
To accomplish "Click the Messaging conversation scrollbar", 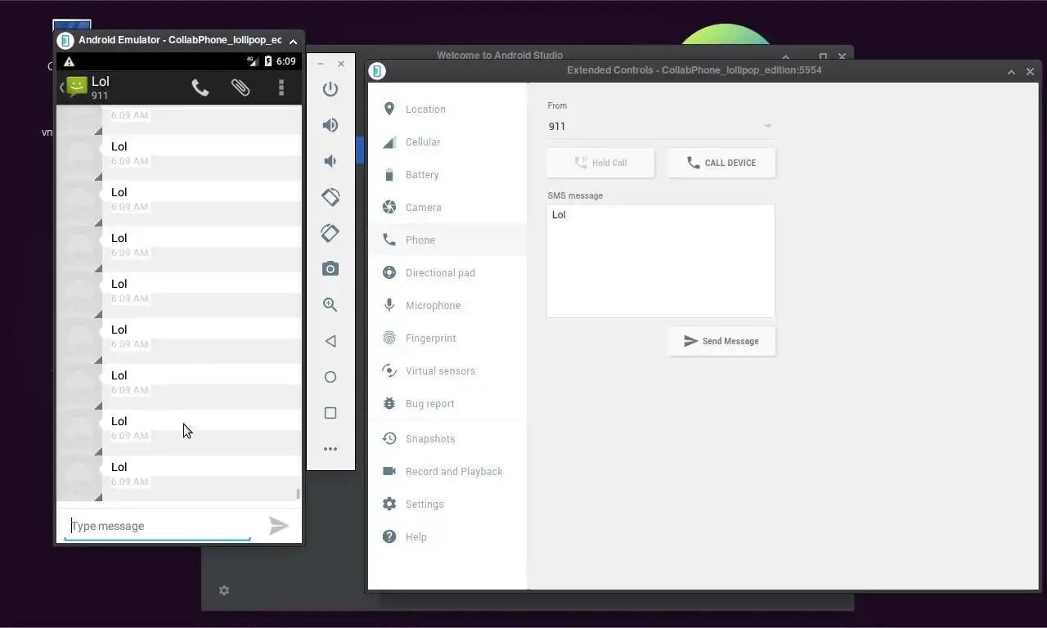I will (298, 494).
